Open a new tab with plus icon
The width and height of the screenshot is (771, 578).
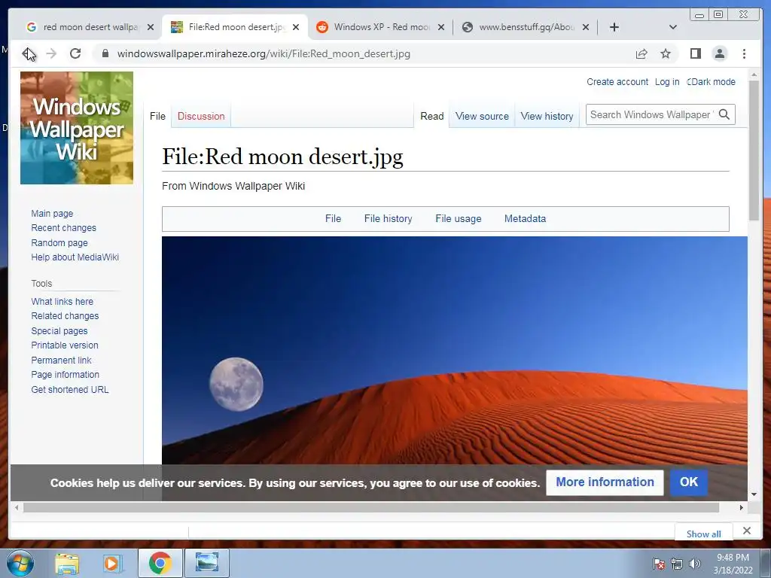pos(614,27)
